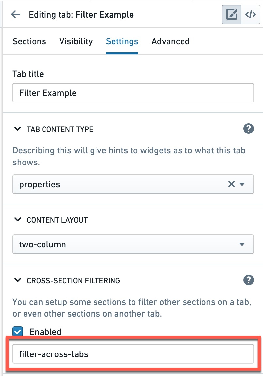Open help for Cross-Section Filtering
Image resolution: width=263 pixels, height=376 pixels.
tap(248, 280)
